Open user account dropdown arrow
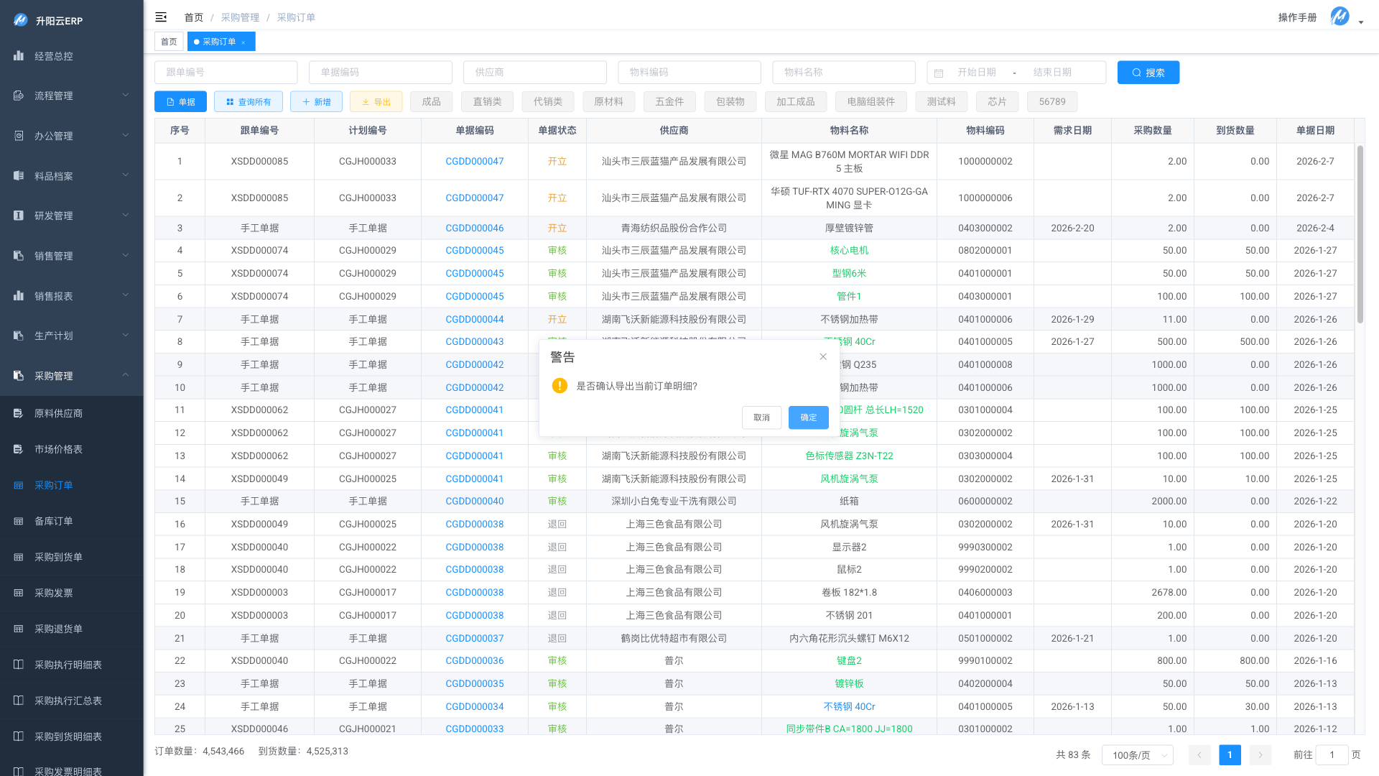This screenshot has width=1379, height=776. [x=1361, y=22]
